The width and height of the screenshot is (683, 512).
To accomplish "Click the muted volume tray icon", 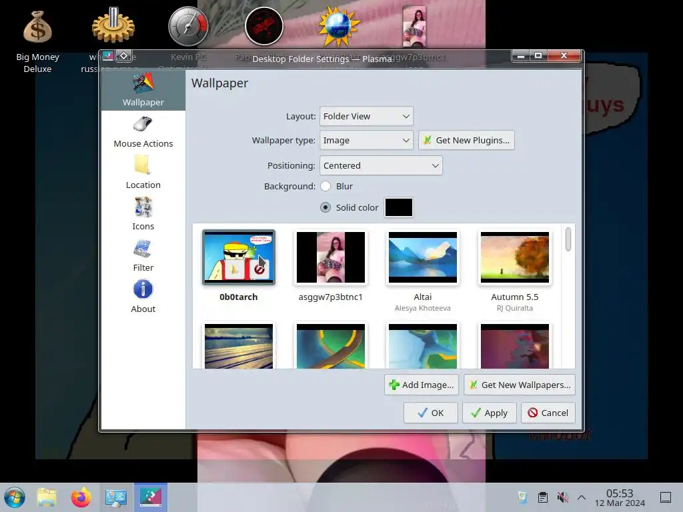I will click(x=562, y=497).
